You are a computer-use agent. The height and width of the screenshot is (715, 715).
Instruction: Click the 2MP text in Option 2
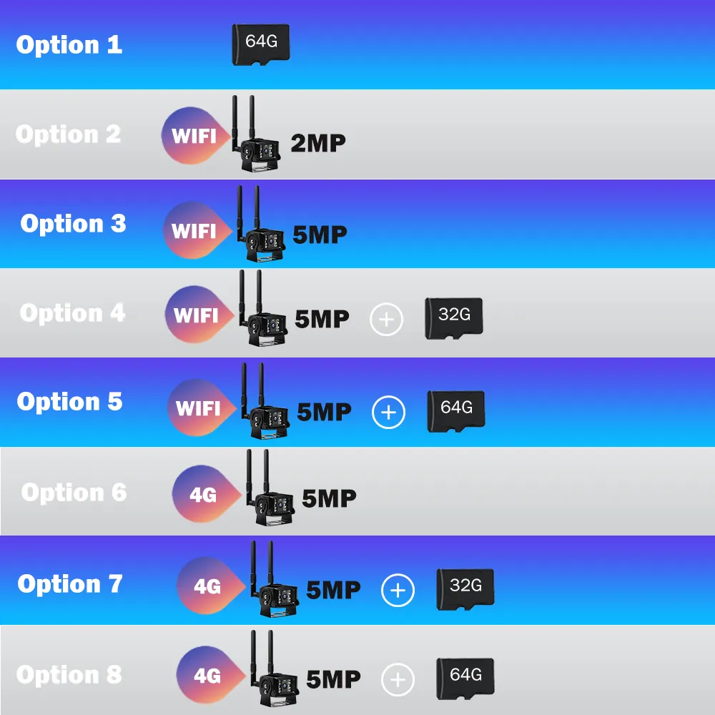tap(317, 143)
